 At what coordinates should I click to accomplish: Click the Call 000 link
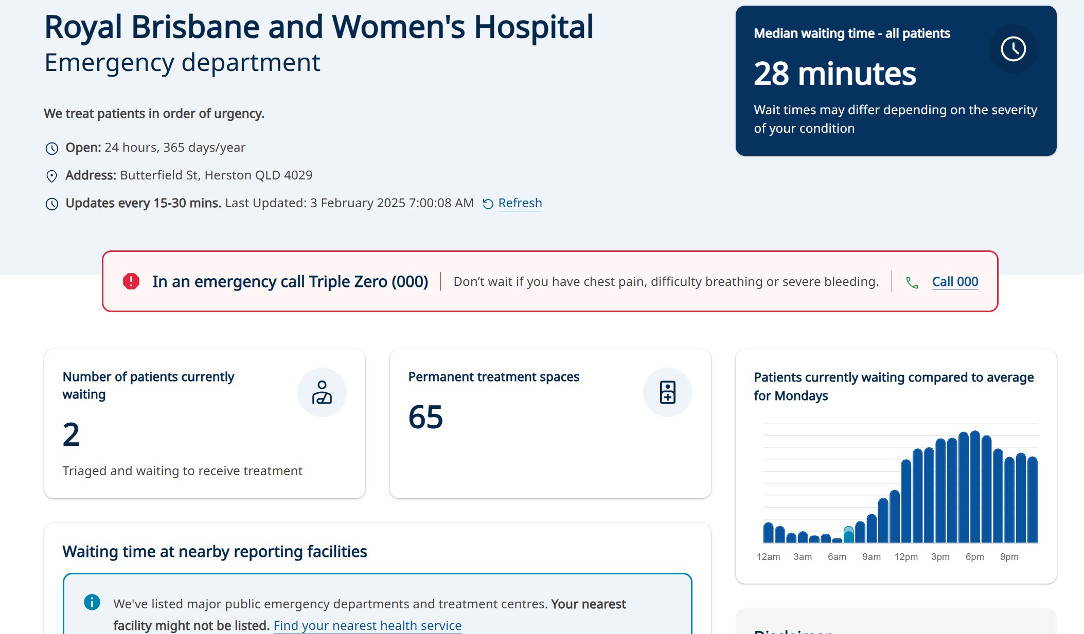point(954,282)
